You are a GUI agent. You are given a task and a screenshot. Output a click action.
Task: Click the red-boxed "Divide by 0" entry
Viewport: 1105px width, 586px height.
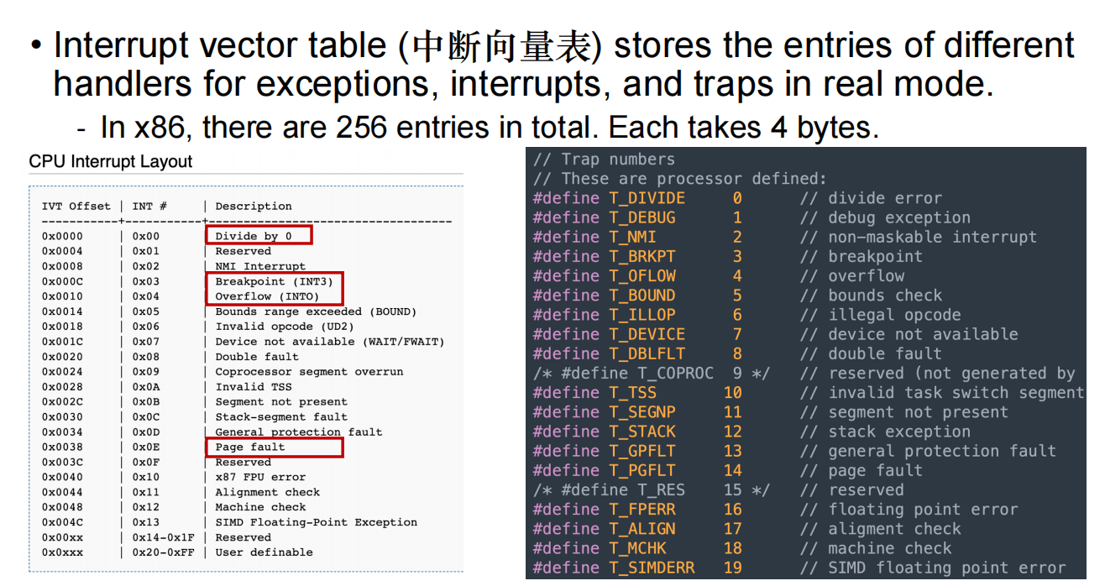coord(258,236)
